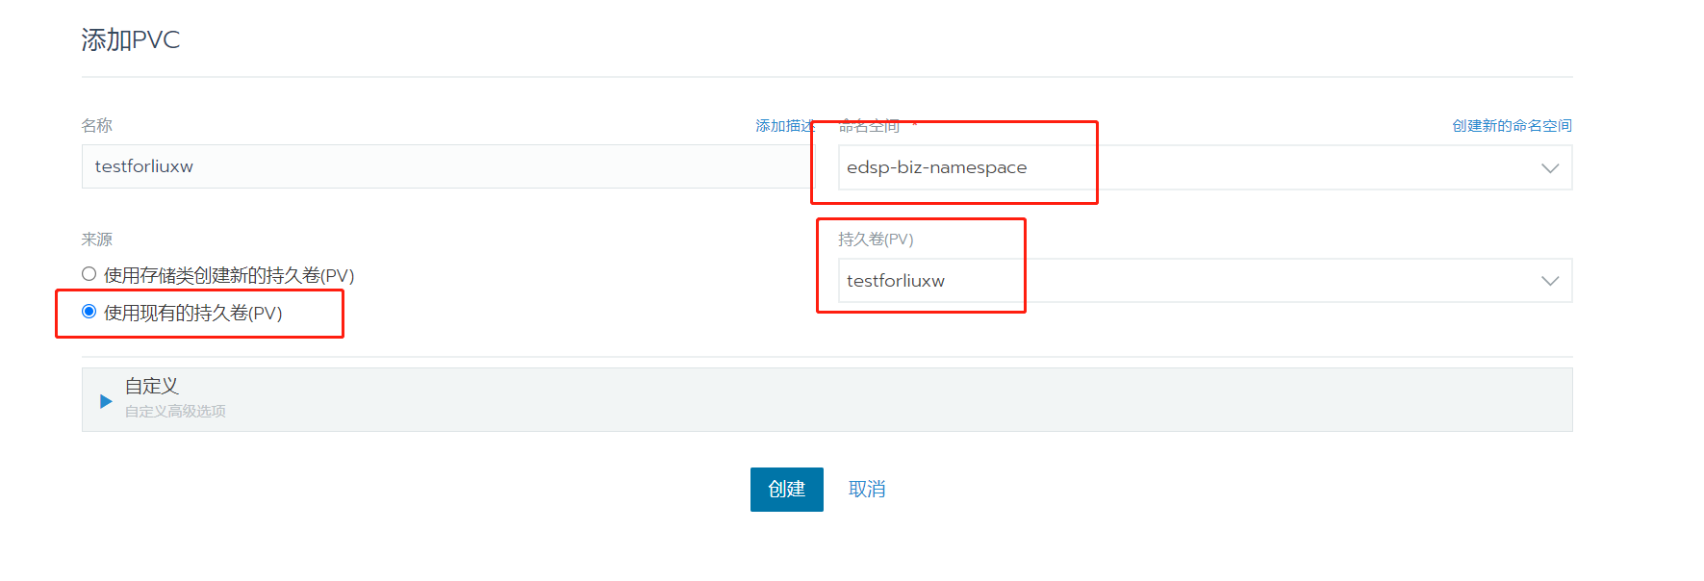Click the 来源 section label
1704x581 pixels.
click(x=97, y=240)
